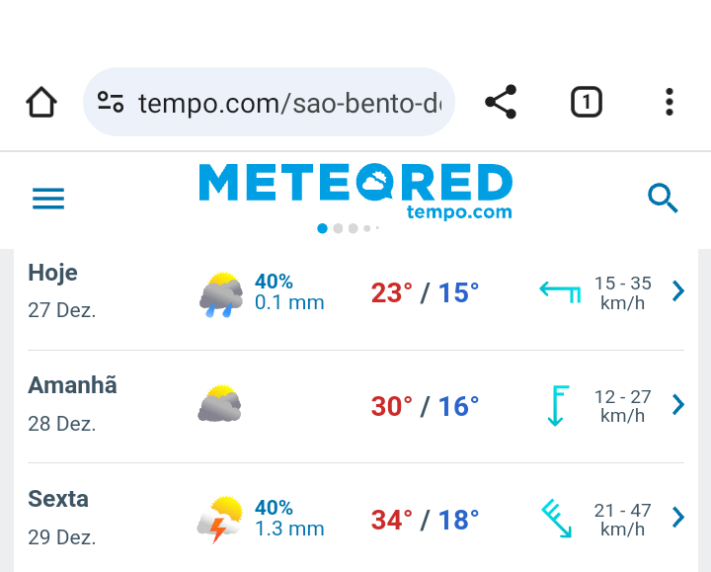Click the wind arrow icon for Amanhã
This screenshot has height=572, width=711.
pos(558,405)
